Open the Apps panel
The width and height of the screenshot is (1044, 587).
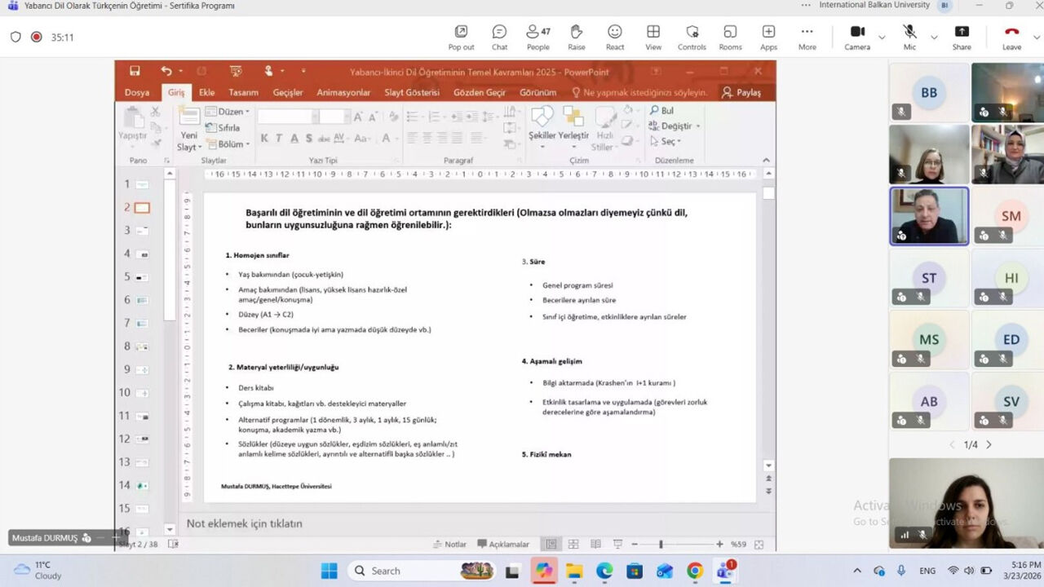[768, 37]
